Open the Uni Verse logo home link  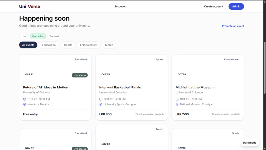click(x=30, y=6)
